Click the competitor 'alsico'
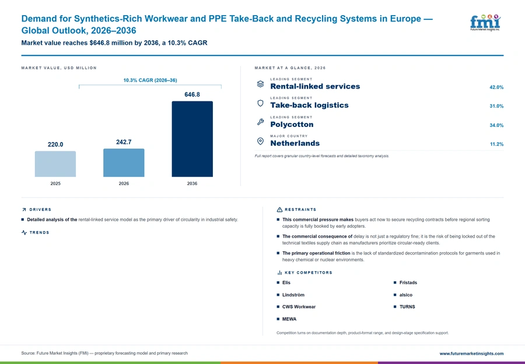The image size is (525, 364). (x=406, y=295)
